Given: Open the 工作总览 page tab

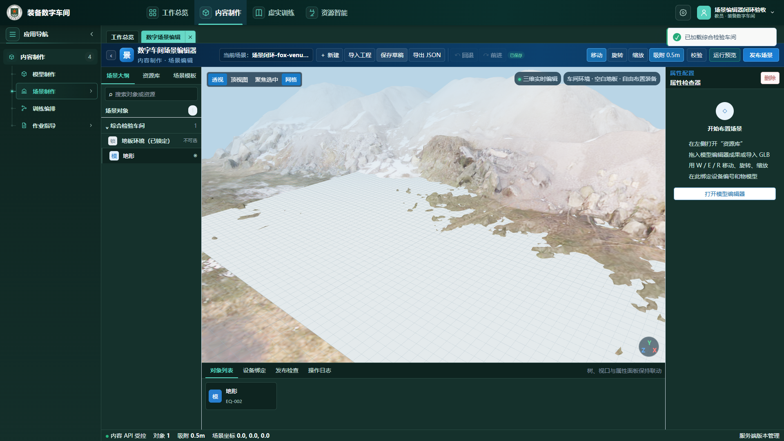Looking at the screenshot, I should (122, 37).
